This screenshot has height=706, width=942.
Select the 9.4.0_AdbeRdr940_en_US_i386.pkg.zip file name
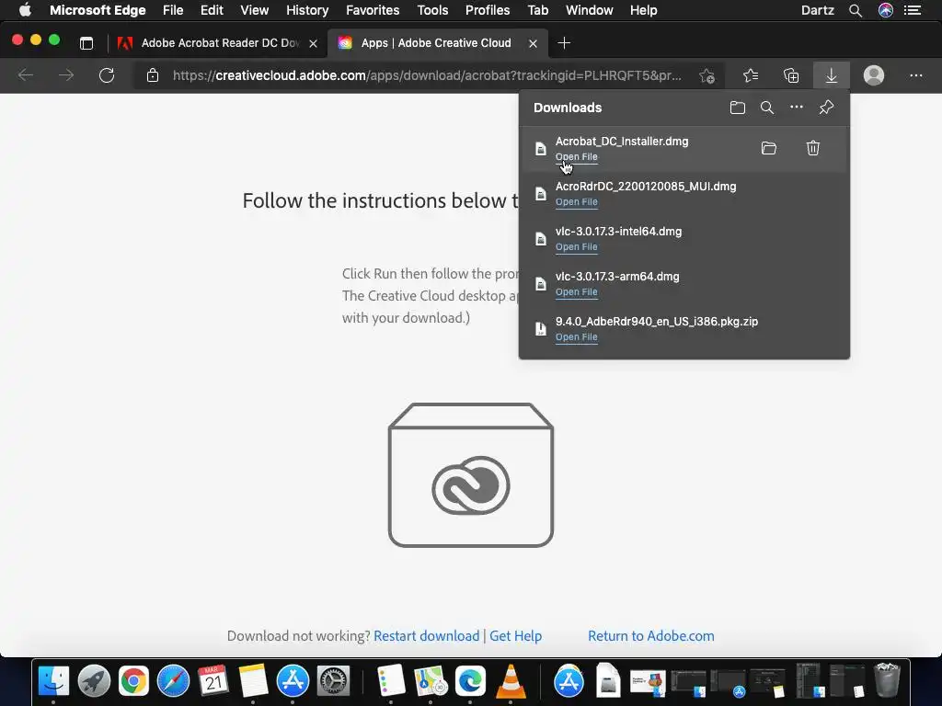coord(657,321)
